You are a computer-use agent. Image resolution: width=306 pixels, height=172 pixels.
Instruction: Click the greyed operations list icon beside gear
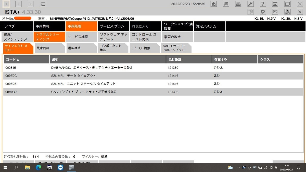coord(250,12)
